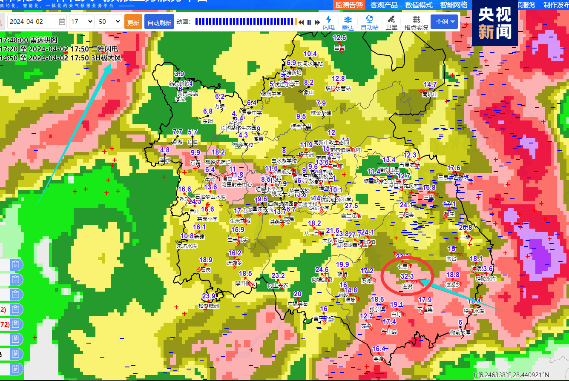Toggle the 闪电 lightning layer icon
This screenshot has width=569, height=381.
click(328, 20)
